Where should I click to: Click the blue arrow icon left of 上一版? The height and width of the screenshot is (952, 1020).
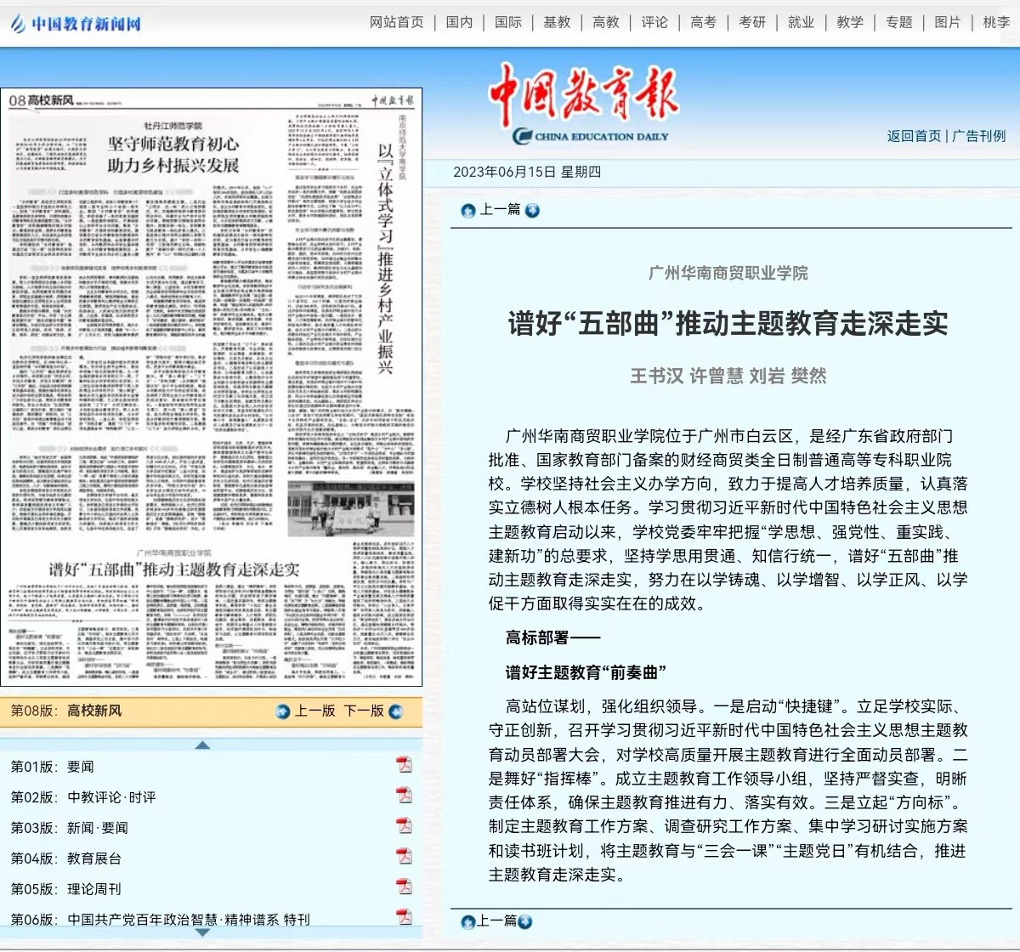click(x=282, y=712)
